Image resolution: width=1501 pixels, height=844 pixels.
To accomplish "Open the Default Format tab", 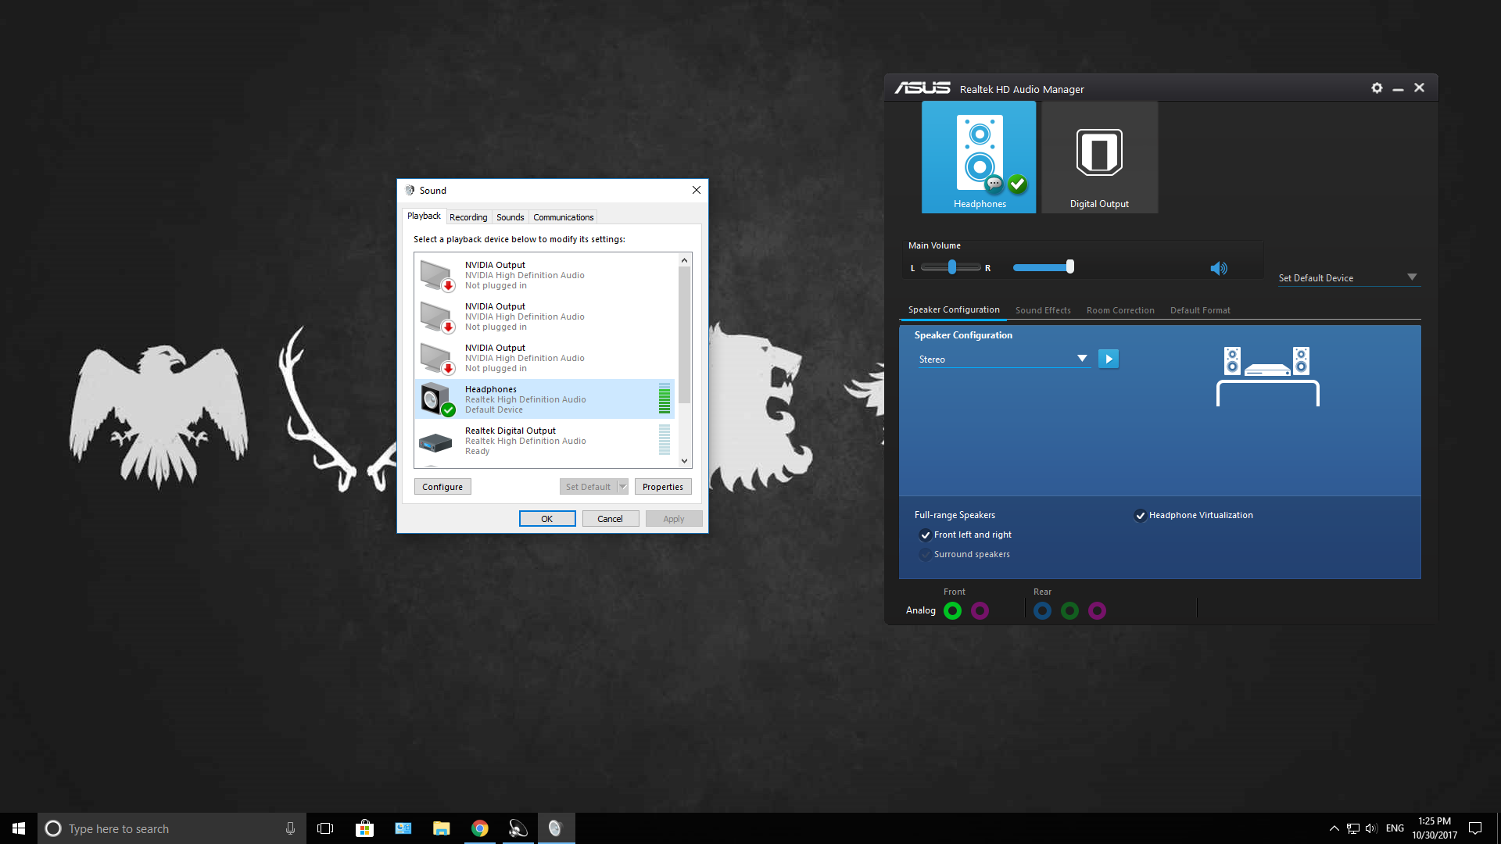I will 1200,310.
